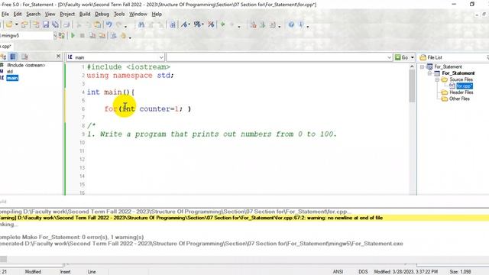The height and width of the screenshot is (275, 489).
Task: Click the grey Stop square icon
Action: pyautogui.click(x=83, y=36)
